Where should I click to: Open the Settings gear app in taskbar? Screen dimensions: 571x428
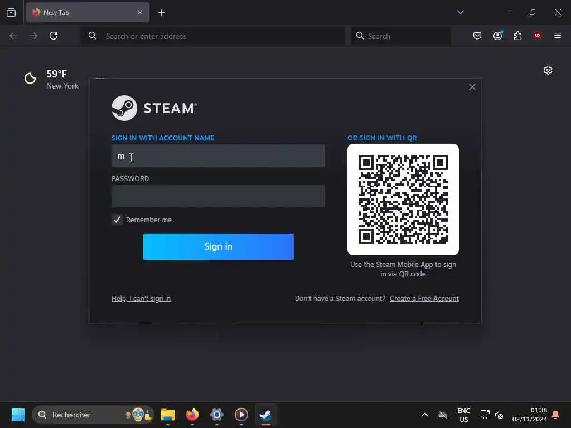pos(217,415)
